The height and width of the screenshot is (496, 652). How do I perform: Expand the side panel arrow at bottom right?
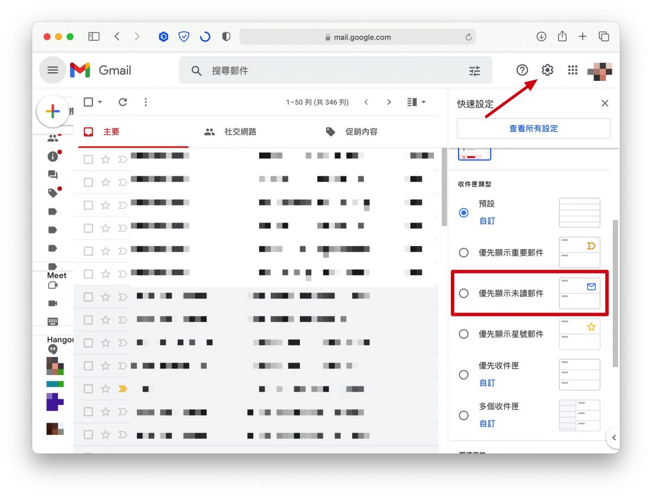pos(613,437)
